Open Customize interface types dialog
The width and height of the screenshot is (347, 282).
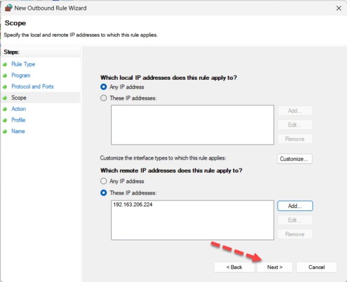point(295,158)
